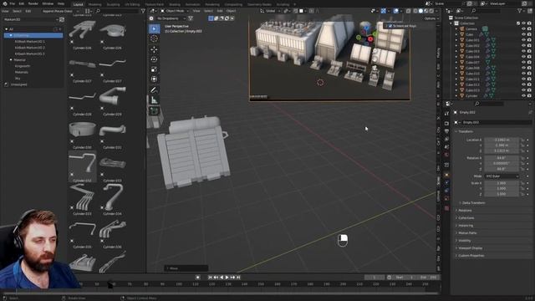The width and height of the screenshot is (535, 301).
Task: Select Cube.002 in the outliner
Action: click(x=472, y=46)
